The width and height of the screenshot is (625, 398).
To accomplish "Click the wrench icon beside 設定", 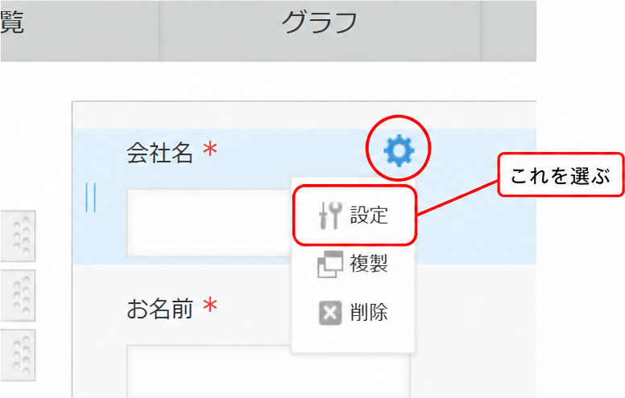I will (x=330, y=215).
